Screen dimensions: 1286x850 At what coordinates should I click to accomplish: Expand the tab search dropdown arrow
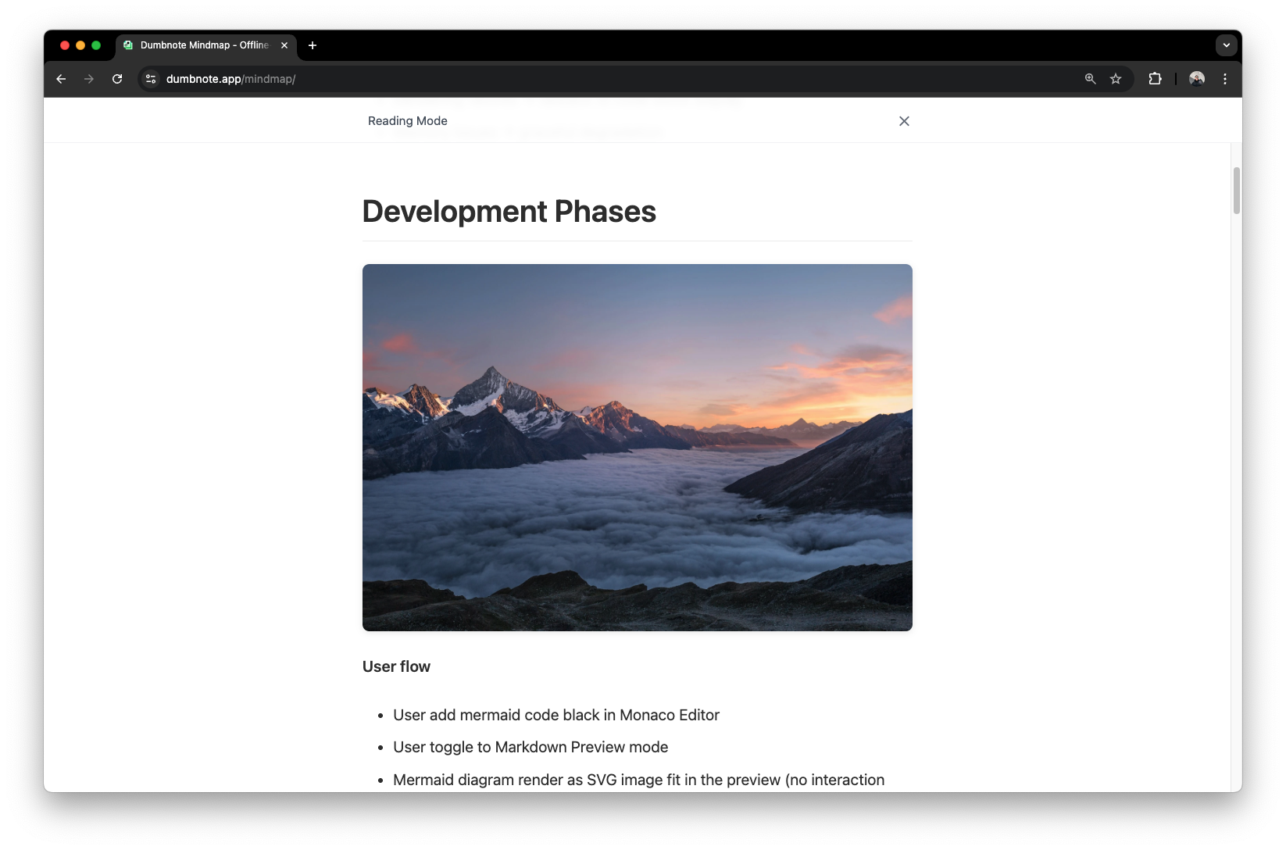click(1226, 45)
